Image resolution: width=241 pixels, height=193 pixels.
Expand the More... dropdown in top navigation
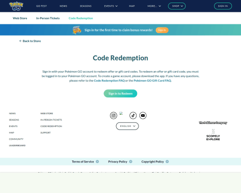click(x=154, y=6)
